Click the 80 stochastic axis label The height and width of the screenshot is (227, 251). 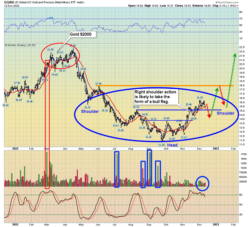pyautogui.click(x=241, y=195)
